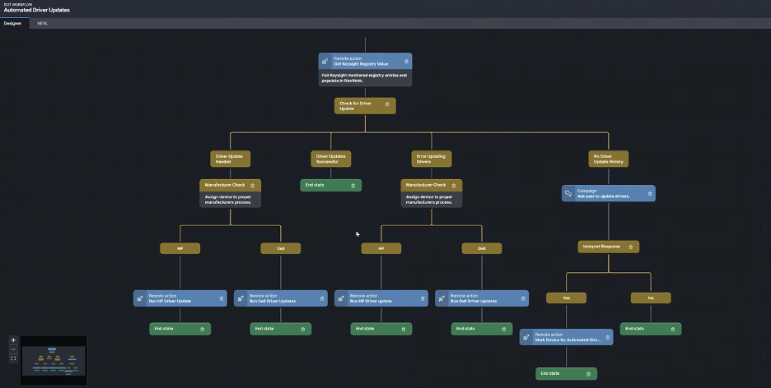The height and width of the screenshot is (388, 771).
Task: Click the Yes response branch node
Action: pyautogui.click(x=566, y=298)
